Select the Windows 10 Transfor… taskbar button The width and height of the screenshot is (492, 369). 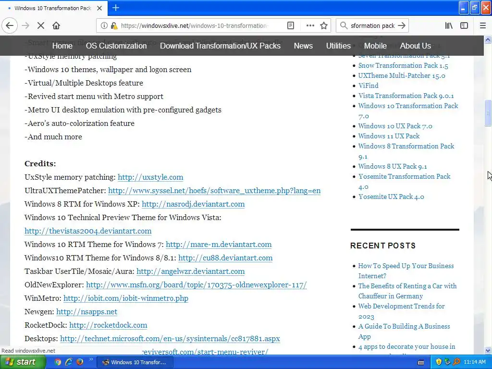pyautogui.click(x=135, y=362)
